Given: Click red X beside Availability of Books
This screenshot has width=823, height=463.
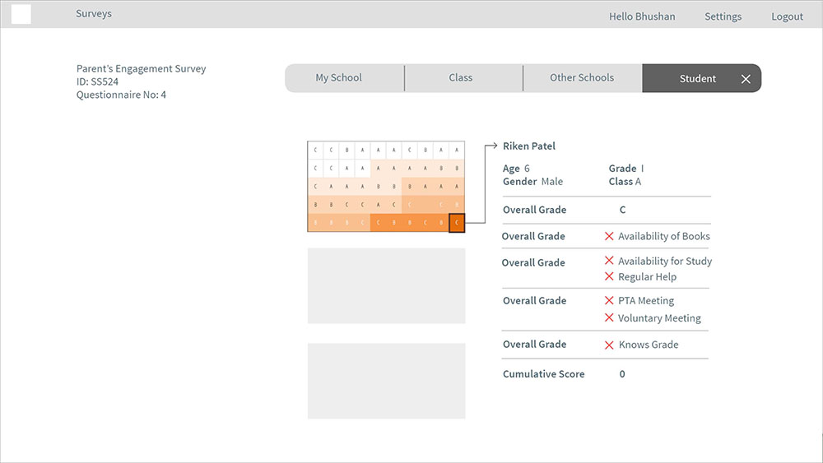Looking at the screenshot, I should (609, 237).
